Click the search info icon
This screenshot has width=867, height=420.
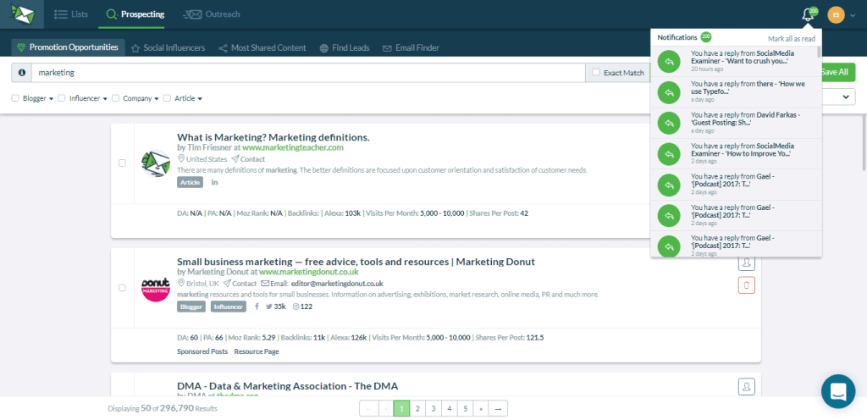21,72
